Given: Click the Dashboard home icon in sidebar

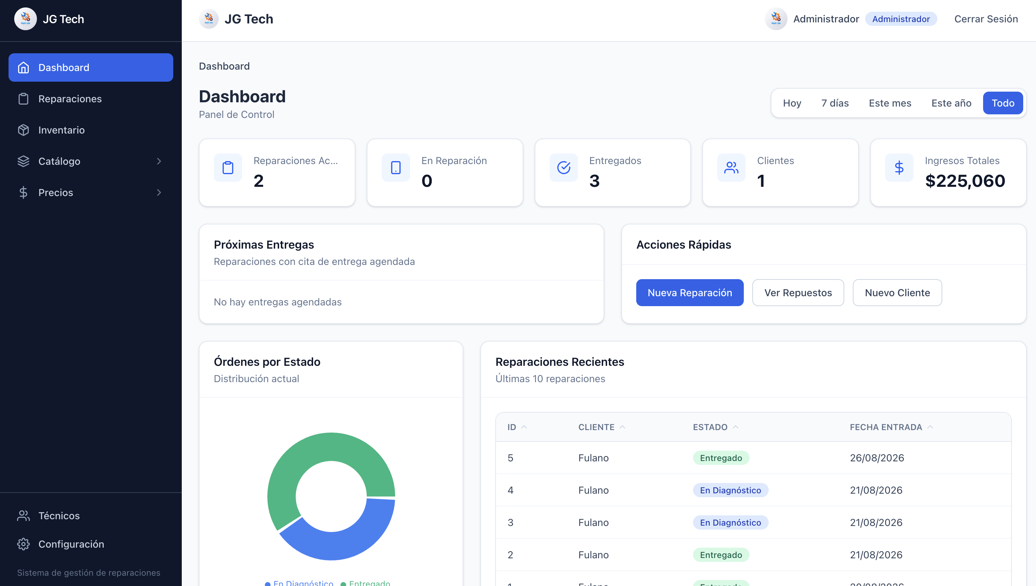Looking at the screenshot, I should [x=23, y=67].
